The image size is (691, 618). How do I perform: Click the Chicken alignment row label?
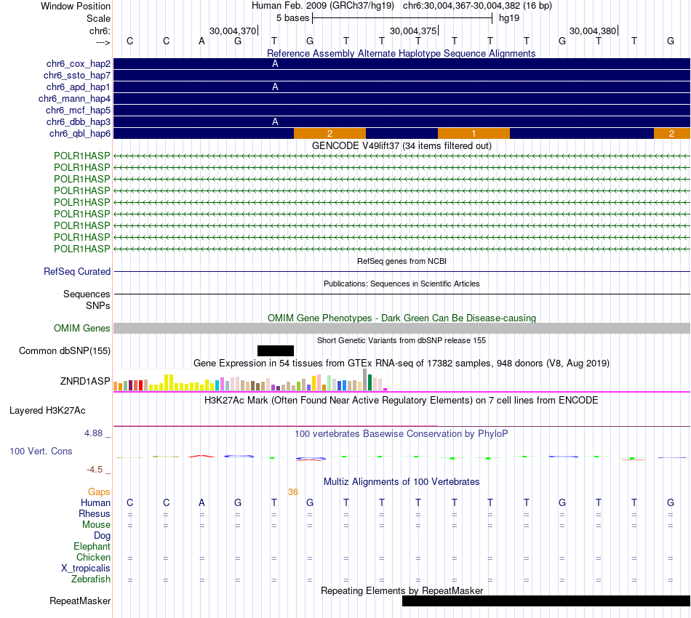click(x=93, y=557)
